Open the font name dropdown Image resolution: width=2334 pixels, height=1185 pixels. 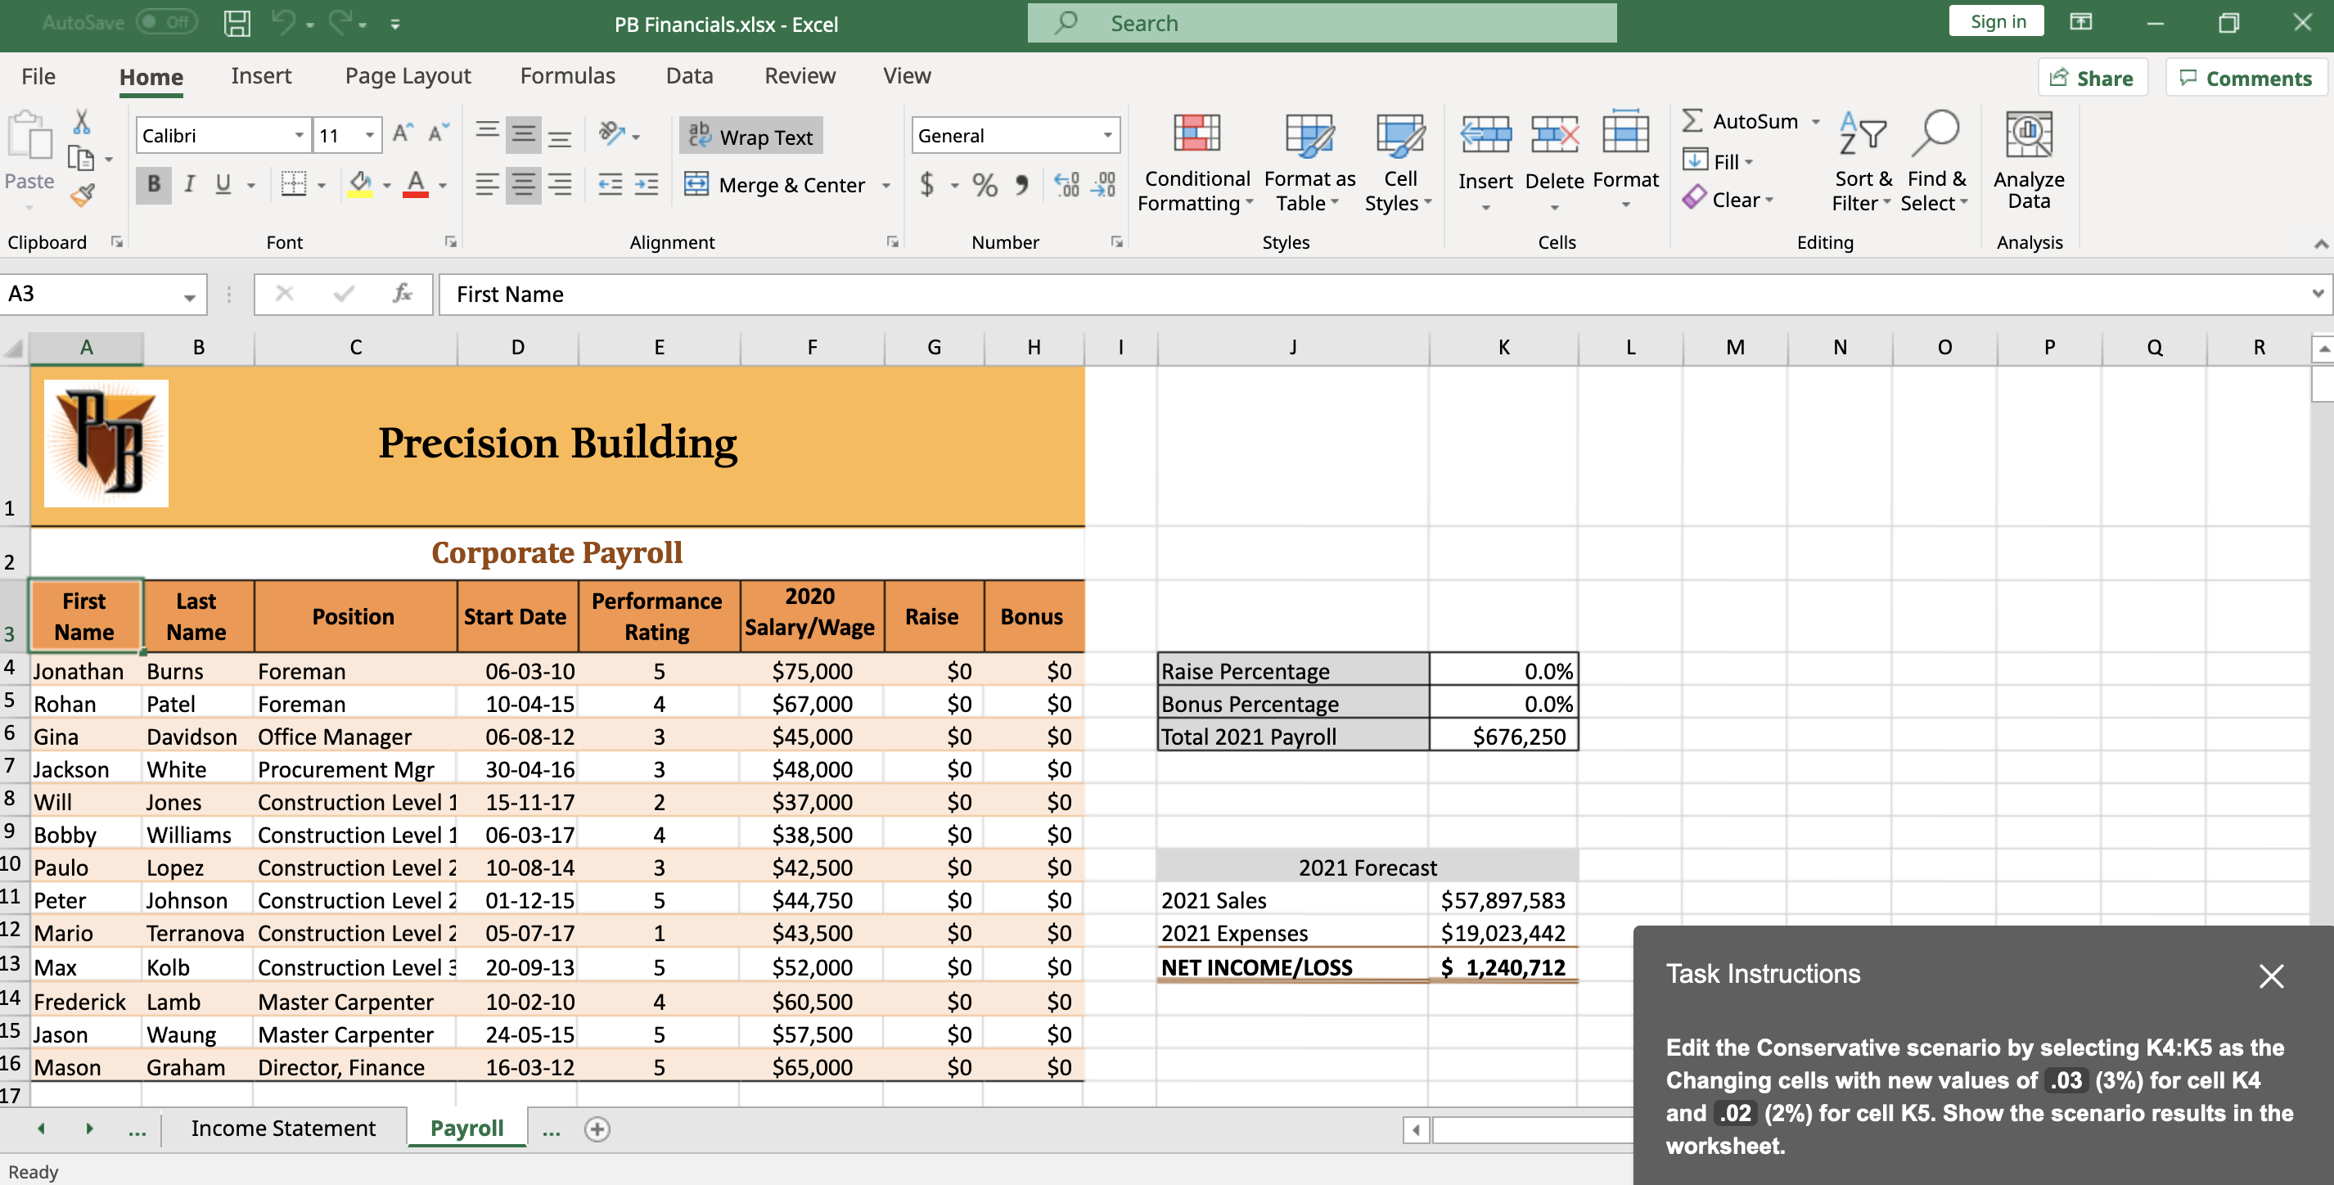tap(299, 136)
